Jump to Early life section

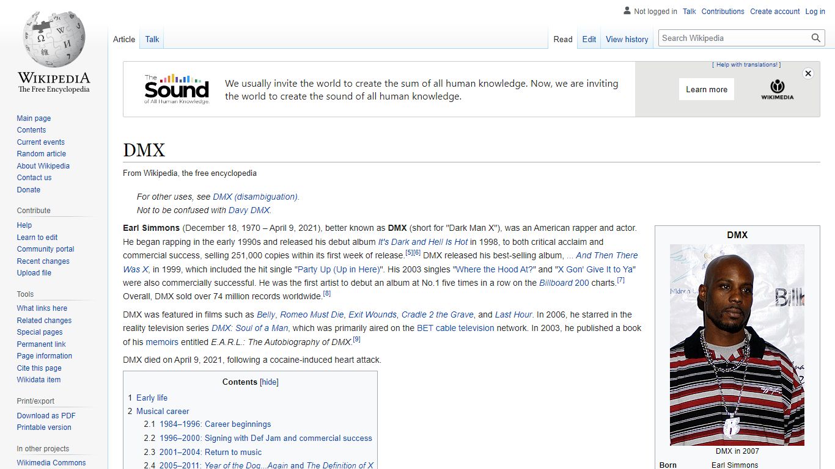click(152, 398)
